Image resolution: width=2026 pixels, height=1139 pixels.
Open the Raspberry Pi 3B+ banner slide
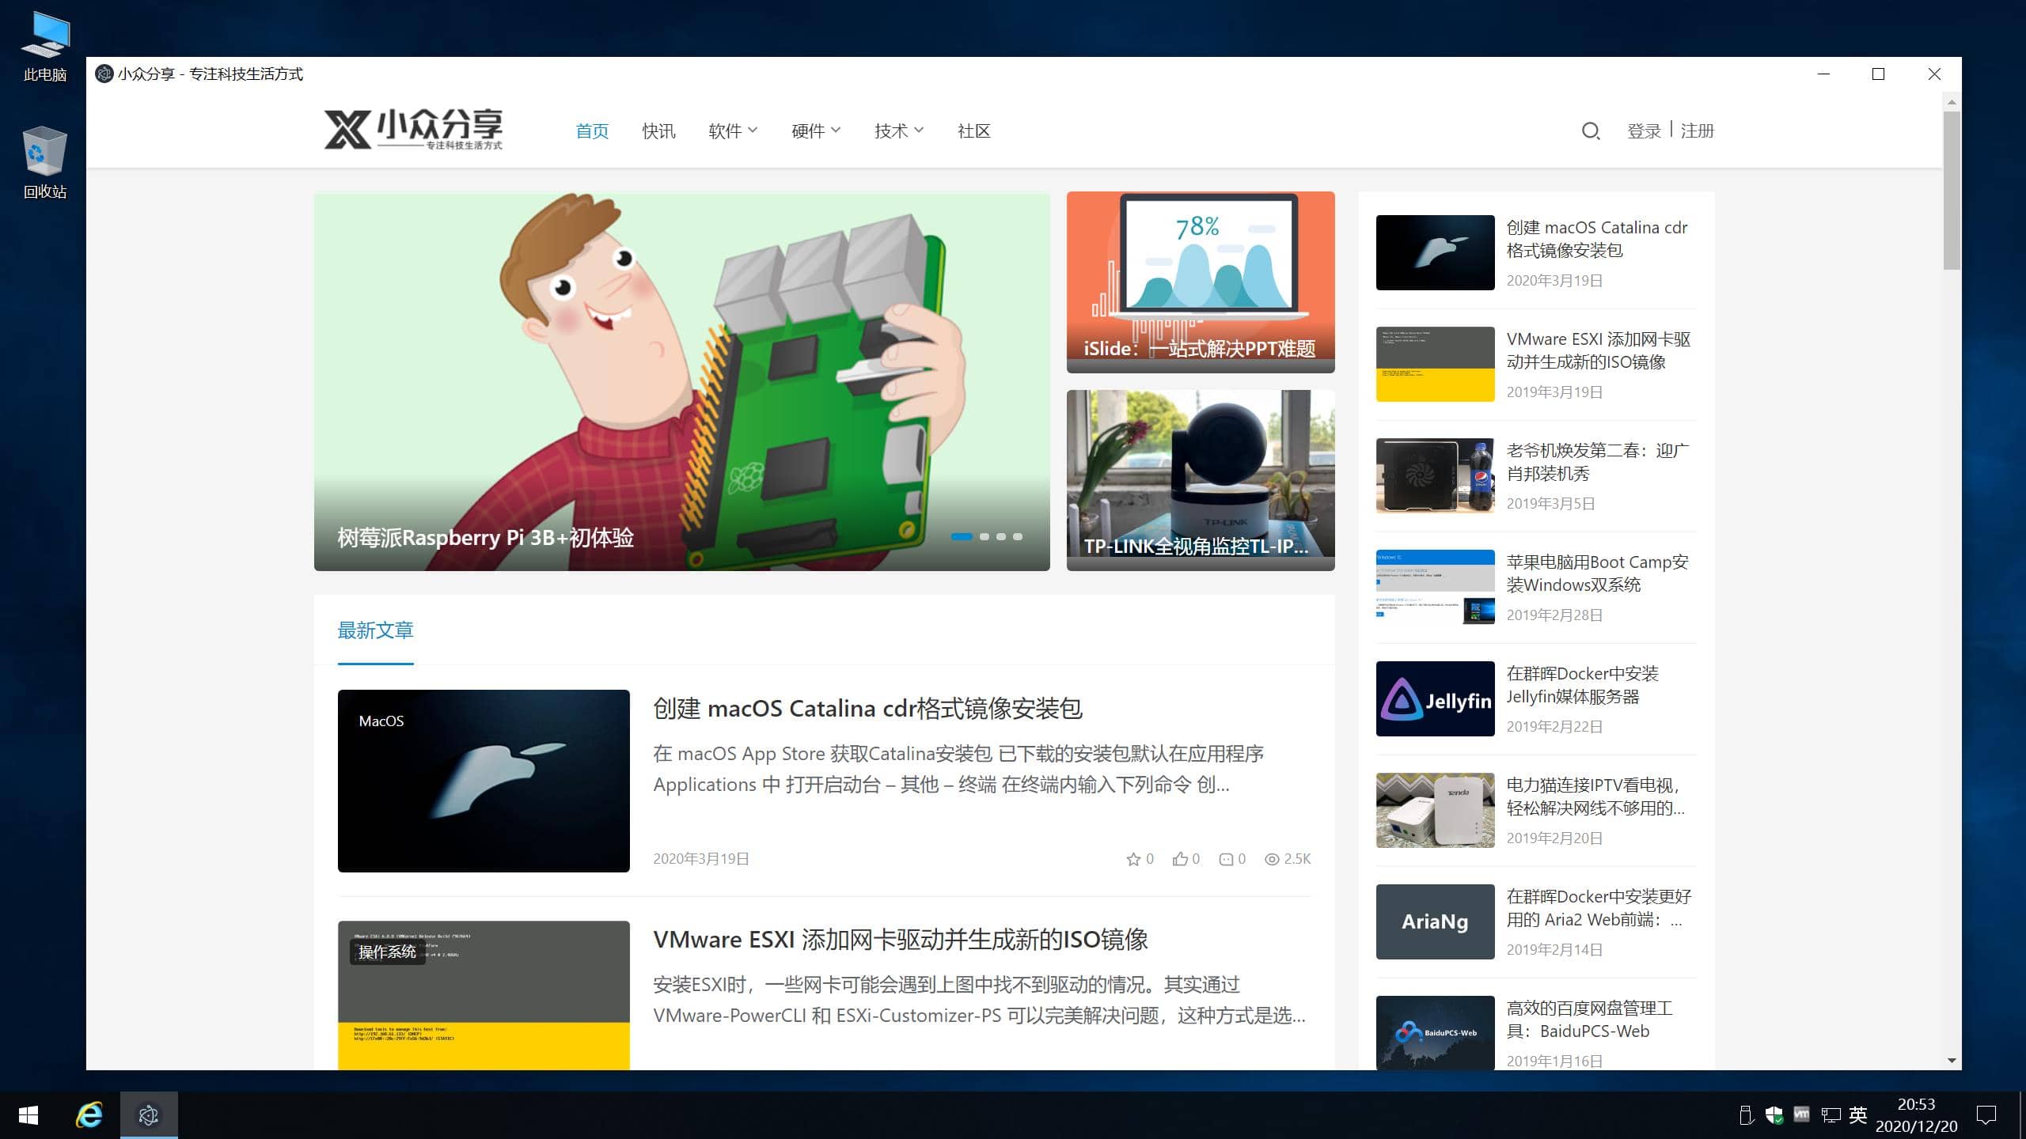coord(681,381)
